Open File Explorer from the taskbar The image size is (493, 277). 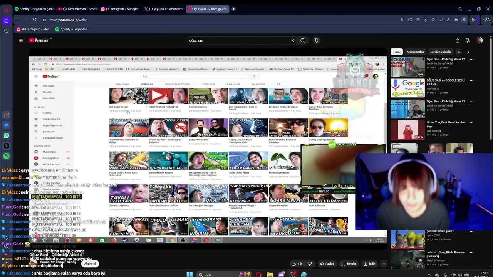click(270, 275)
